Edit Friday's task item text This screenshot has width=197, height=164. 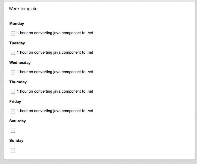[55, 111]
